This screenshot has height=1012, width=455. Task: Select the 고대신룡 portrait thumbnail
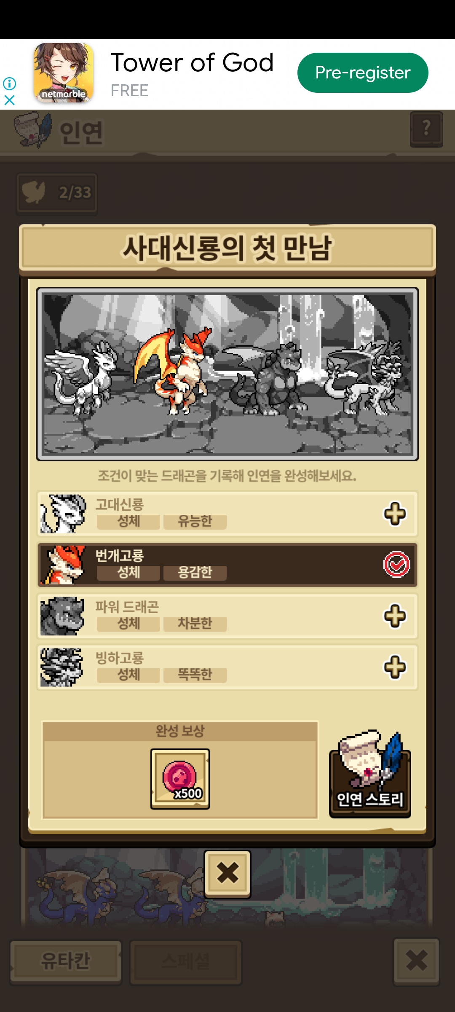pos(63,514)
